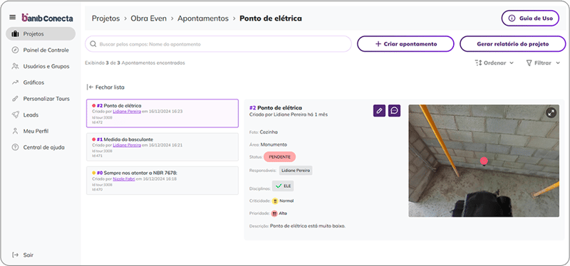Click the 'Ponto de elétrica' breadcrumb title

coord(271,18)
